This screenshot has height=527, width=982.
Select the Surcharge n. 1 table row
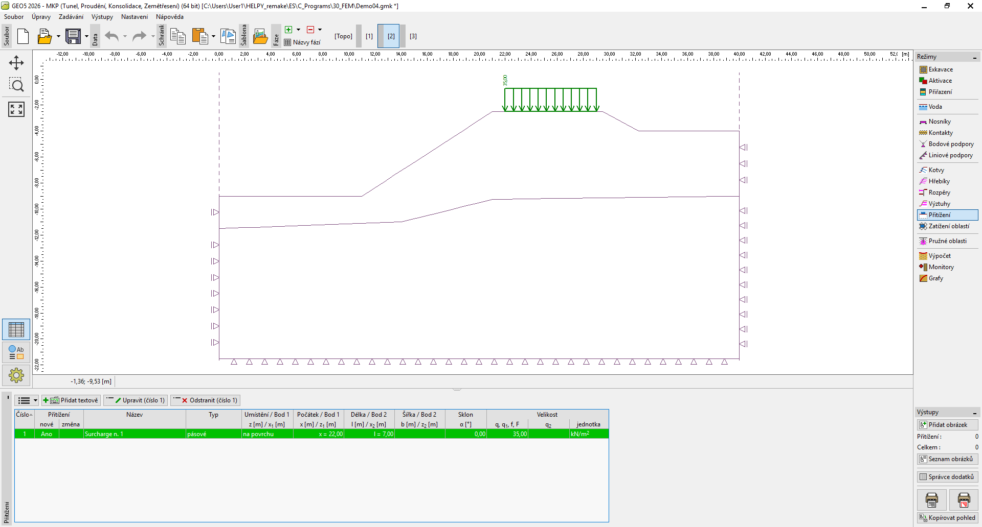[135, 434]
